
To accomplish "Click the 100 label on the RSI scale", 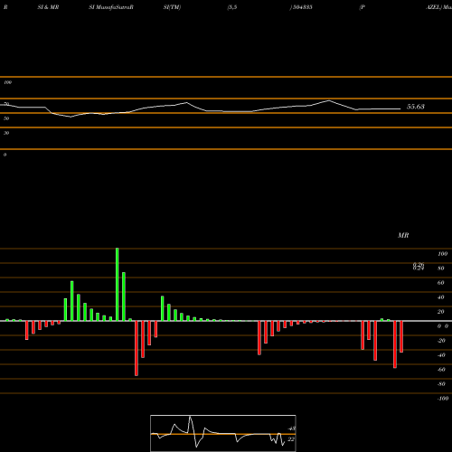I will (7, 82).
